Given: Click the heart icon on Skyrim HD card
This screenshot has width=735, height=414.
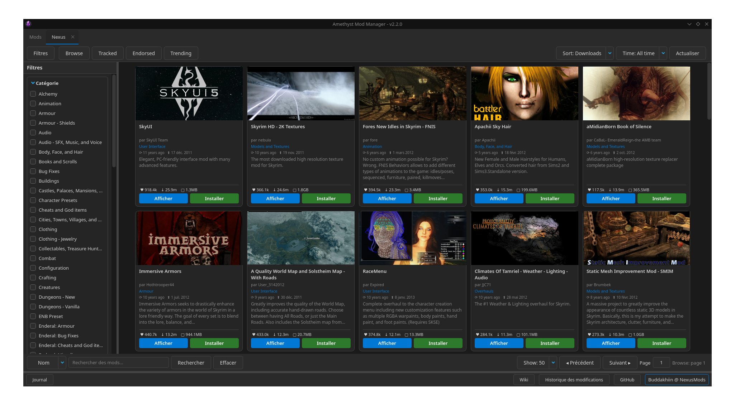Looking at the screenshot, I should coord(253,190).
